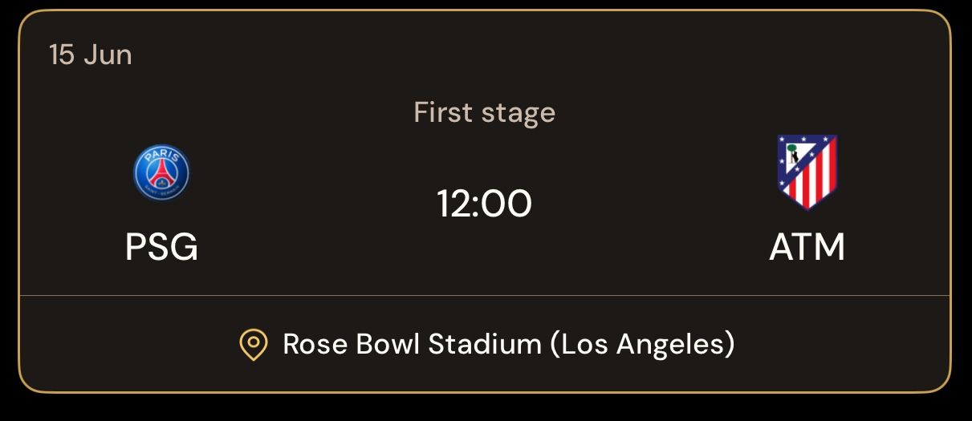This screenshot has height=421, width=972.
Task: Click the 15 Jun match date
Action: pyautogui.click(x=91, y=55)
